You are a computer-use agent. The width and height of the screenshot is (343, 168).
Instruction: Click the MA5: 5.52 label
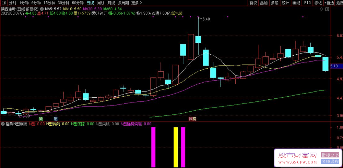coord(53,9)
